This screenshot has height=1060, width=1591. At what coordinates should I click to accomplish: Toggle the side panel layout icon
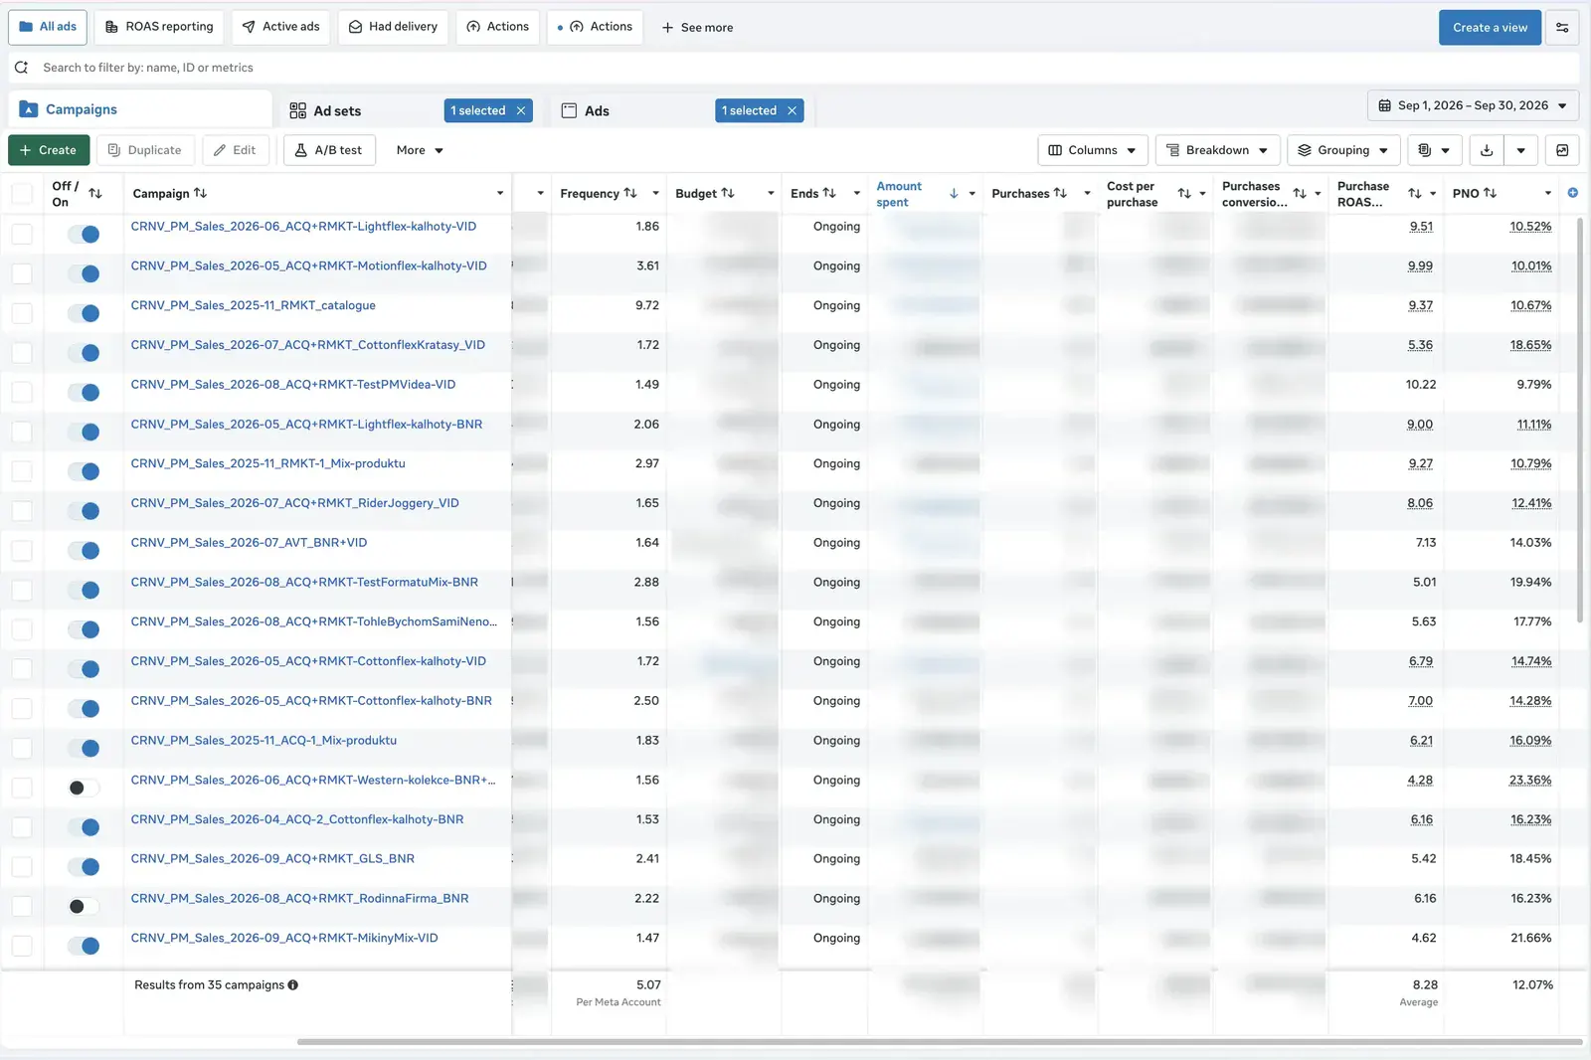point(1562,150)
